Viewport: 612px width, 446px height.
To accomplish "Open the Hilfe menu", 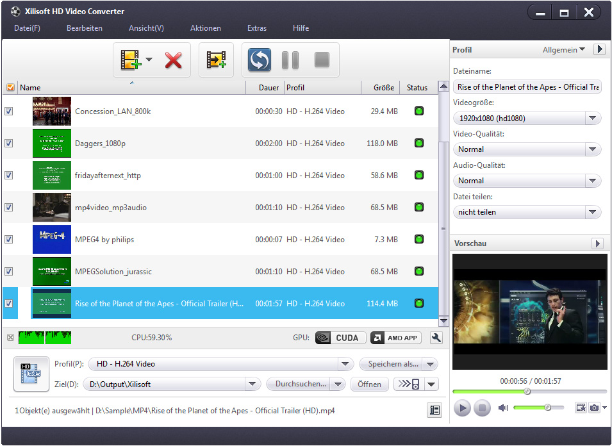I will click(x=301, y=28).
